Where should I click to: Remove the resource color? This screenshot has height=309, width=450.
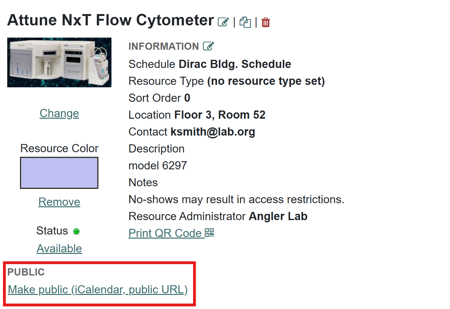coord(59,202)
